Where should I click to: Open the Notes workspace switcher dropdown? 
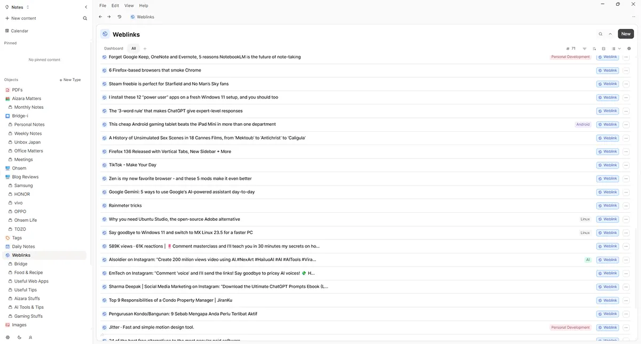click(17, 7)
